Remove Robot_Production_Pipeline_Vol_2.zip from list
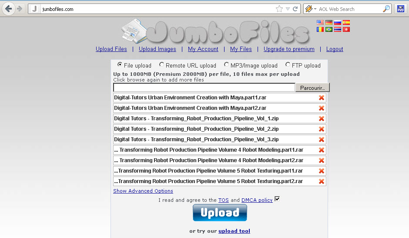Image resolution: width=409 pixels, height=238 pixels. tap(322, 129)
